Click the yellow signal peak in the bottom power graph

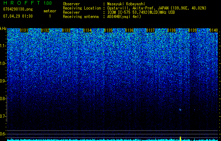tap(180, 139)
